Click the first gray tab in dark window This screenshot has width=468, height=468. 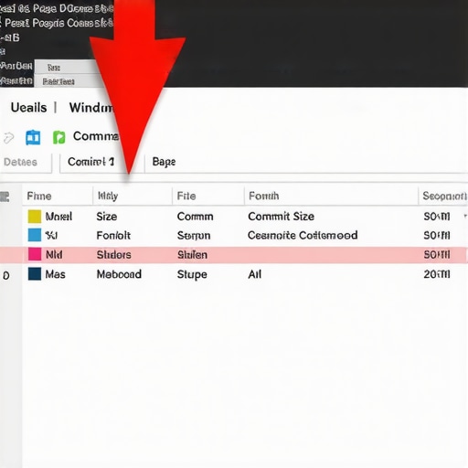(x=68, y=67)
